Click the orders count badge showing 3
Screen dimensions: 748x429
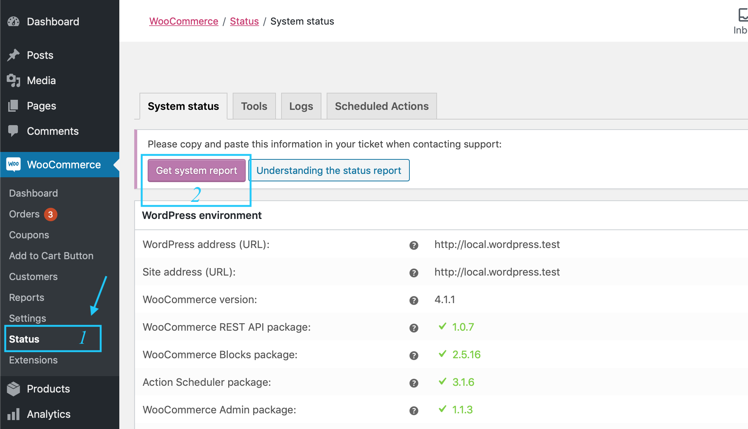50,214
